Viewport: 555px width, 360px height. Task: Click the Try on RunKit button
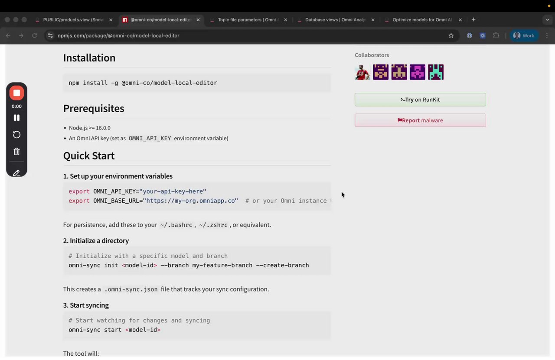point(420,100)
